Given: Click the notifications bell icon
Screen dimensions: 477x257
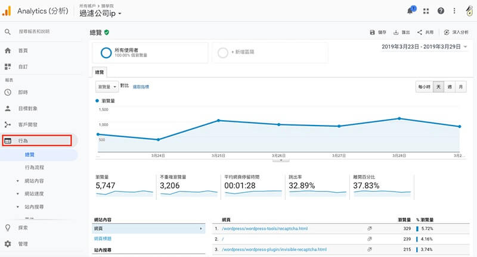Looking at the screenshot, I should coord(410,11).
